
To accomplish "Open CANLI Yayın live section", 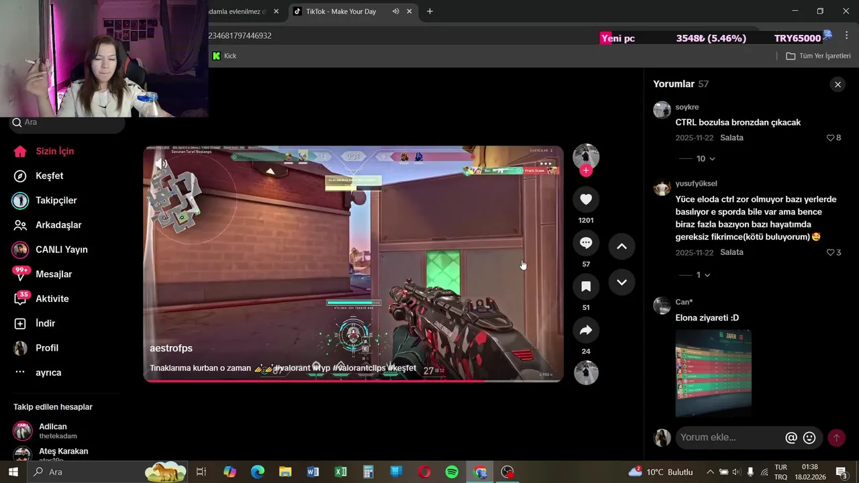I will tap(50, 250).
